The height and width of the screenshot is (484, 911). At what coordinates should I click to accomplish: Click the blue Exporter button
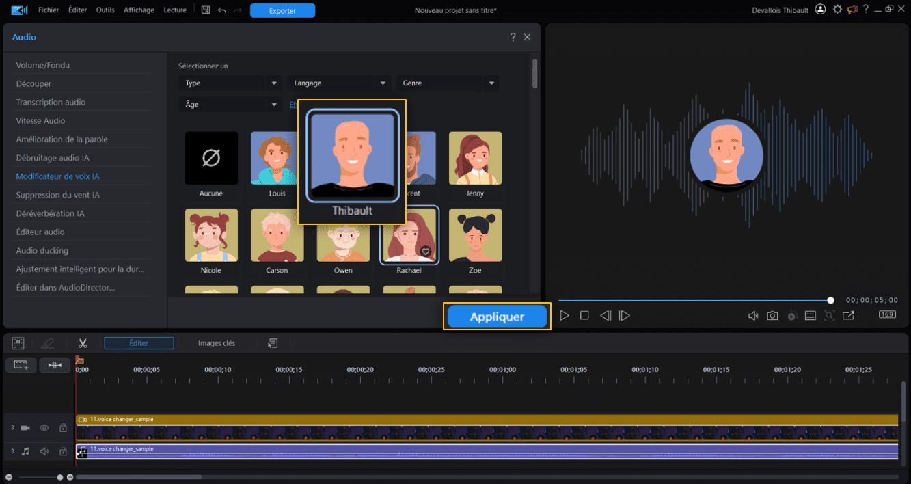click(x=282, y=11)
